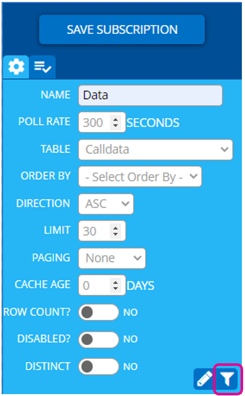Turn on the Distinct toggle
This screenshot has width=245, height=396.
(x=99, y=366)
